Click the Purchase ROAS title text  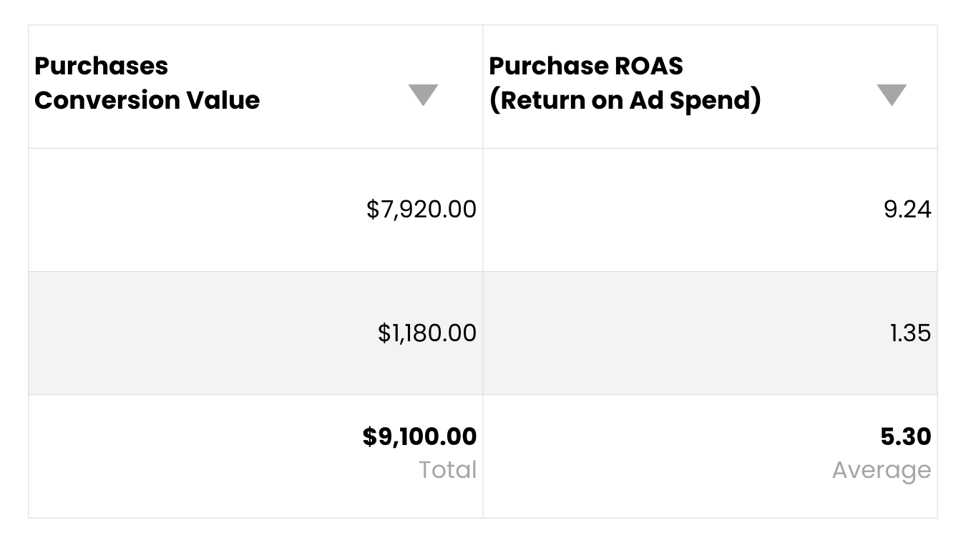(586, 66)
